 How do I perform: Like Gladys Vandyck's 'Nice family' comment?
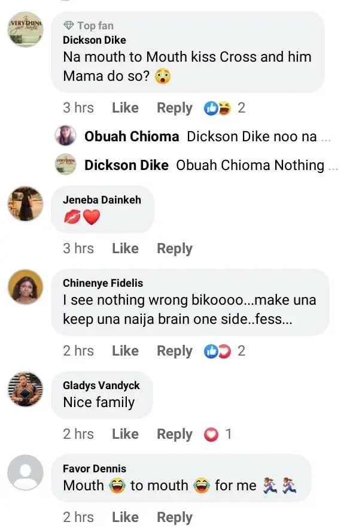125,434
